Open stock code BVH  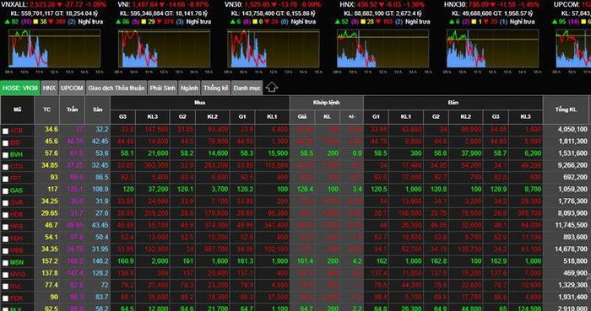tap(17, 154)
